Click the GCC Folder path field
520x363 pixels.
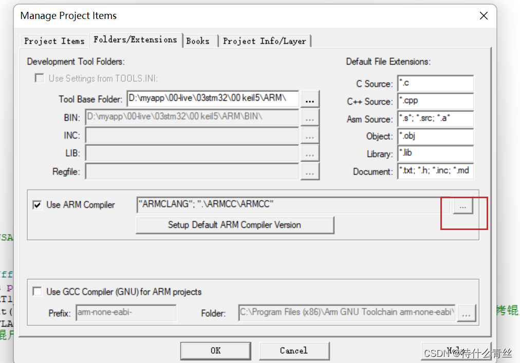(346, 313)
